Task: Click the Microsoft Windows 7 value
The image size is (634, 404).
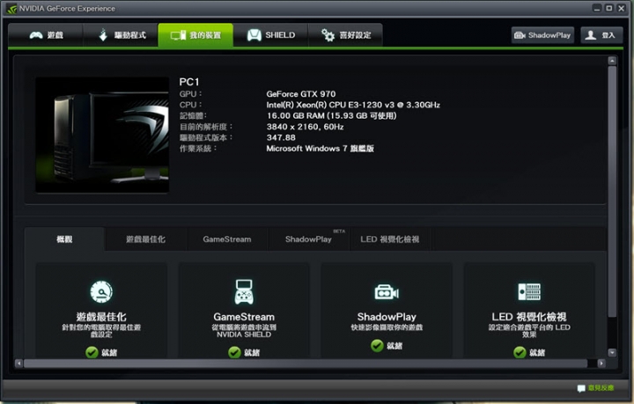Action: point(320,149)
